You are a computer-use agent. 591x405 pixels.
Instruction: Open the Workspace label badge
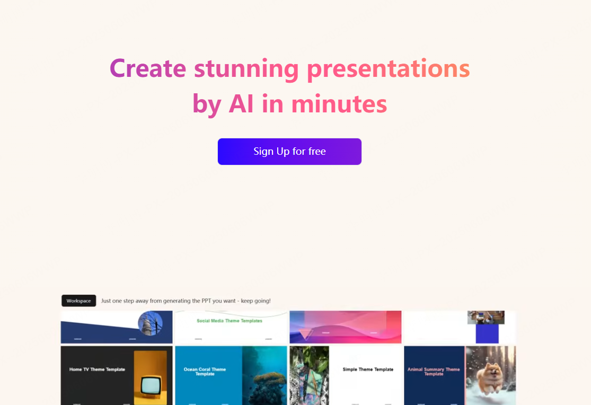click(x=78, y=301)
